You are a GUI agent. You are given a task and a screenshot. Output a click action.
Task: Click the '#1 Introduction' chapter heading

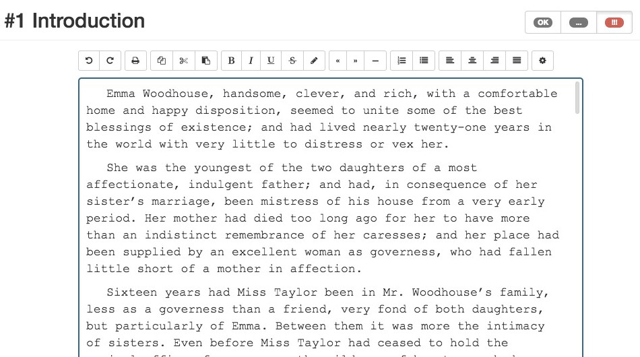(75, 21)
